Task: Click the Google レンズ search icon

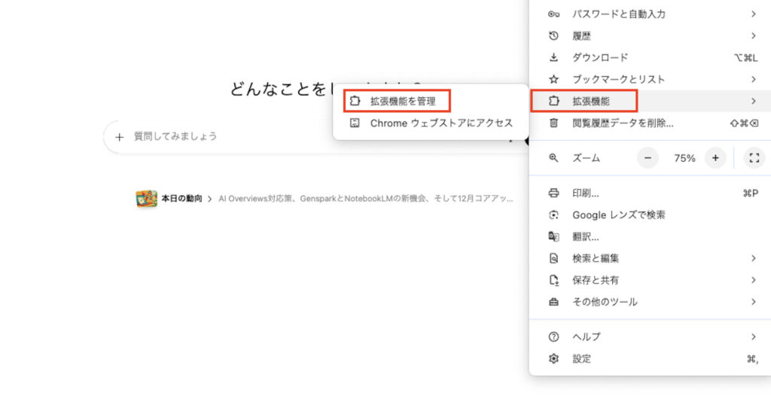Action: 553,215
